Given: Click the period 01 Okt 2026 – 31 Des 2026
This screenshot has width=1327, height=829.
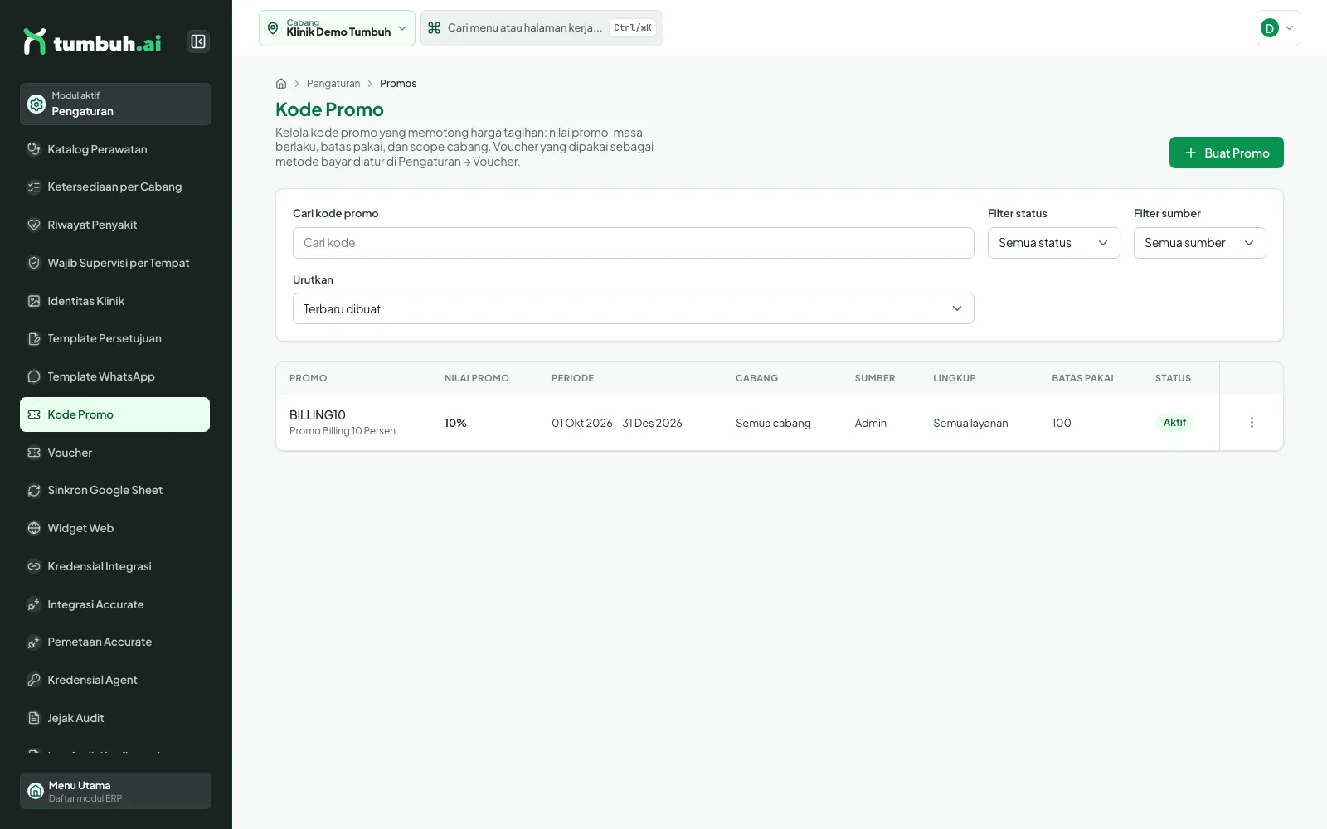Looking at the screenshot, I should point(617,423).
